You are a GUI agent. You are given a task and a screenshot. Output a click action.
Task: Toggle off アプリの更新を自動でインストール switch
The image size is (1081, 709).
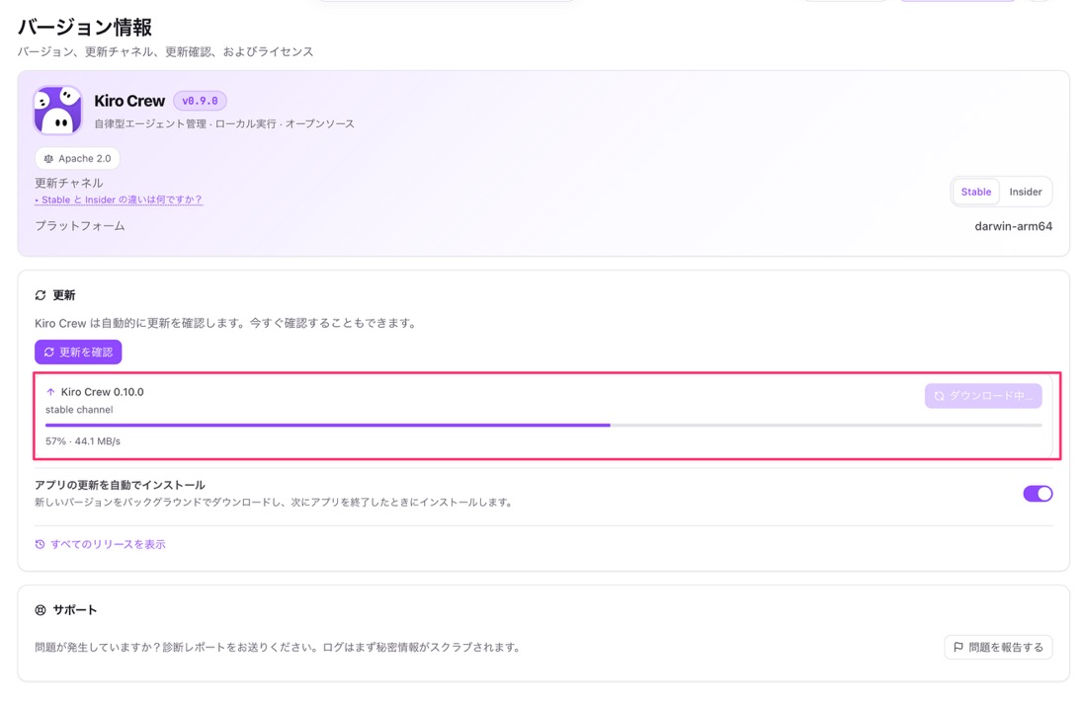(x=1038, y=494)
